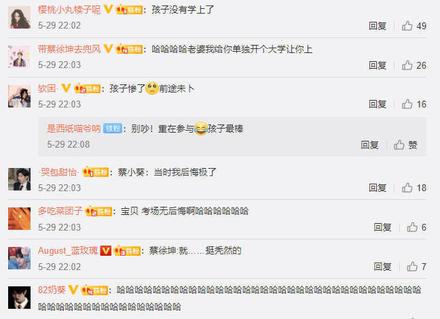Open 82奶葵's avatar picture

coord(20,298)
